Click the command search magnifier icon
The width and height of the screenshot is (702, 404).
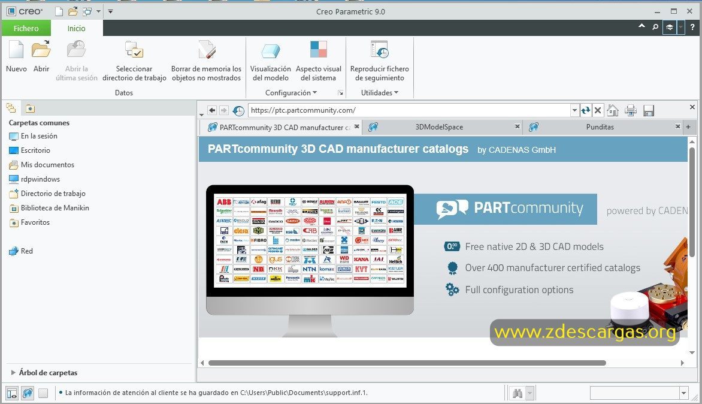pyautogui.click(x=655, y=28)
